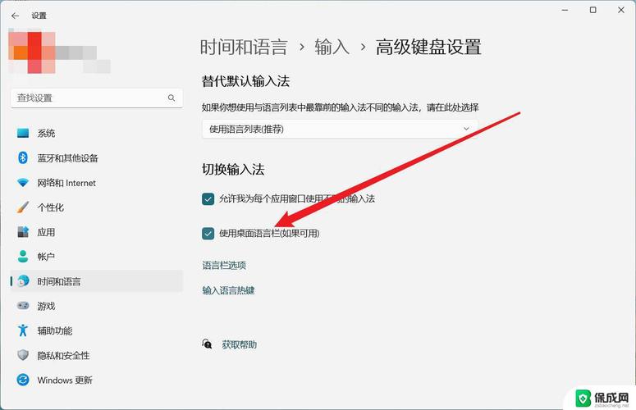This screenshot has width=636, height=410.
Task: Open the 使用语言列表(推荐) dropdown
Action: [340, 129]
